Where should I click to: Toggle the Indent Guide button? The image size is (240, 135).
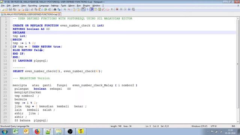tap(91, 9)
